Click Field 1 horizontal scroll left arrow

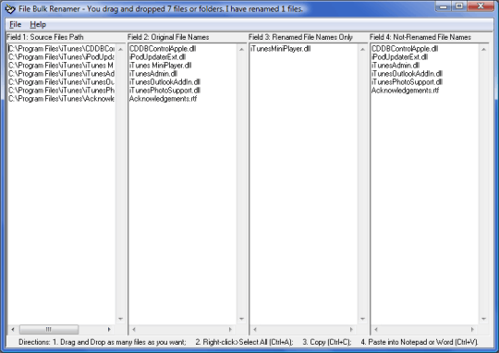coord(13,329)
